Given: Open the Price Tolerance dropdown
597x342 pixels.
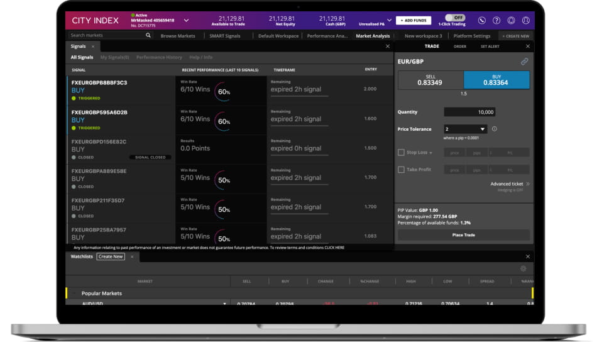Looking at the screenshot, I should (465, 129).
